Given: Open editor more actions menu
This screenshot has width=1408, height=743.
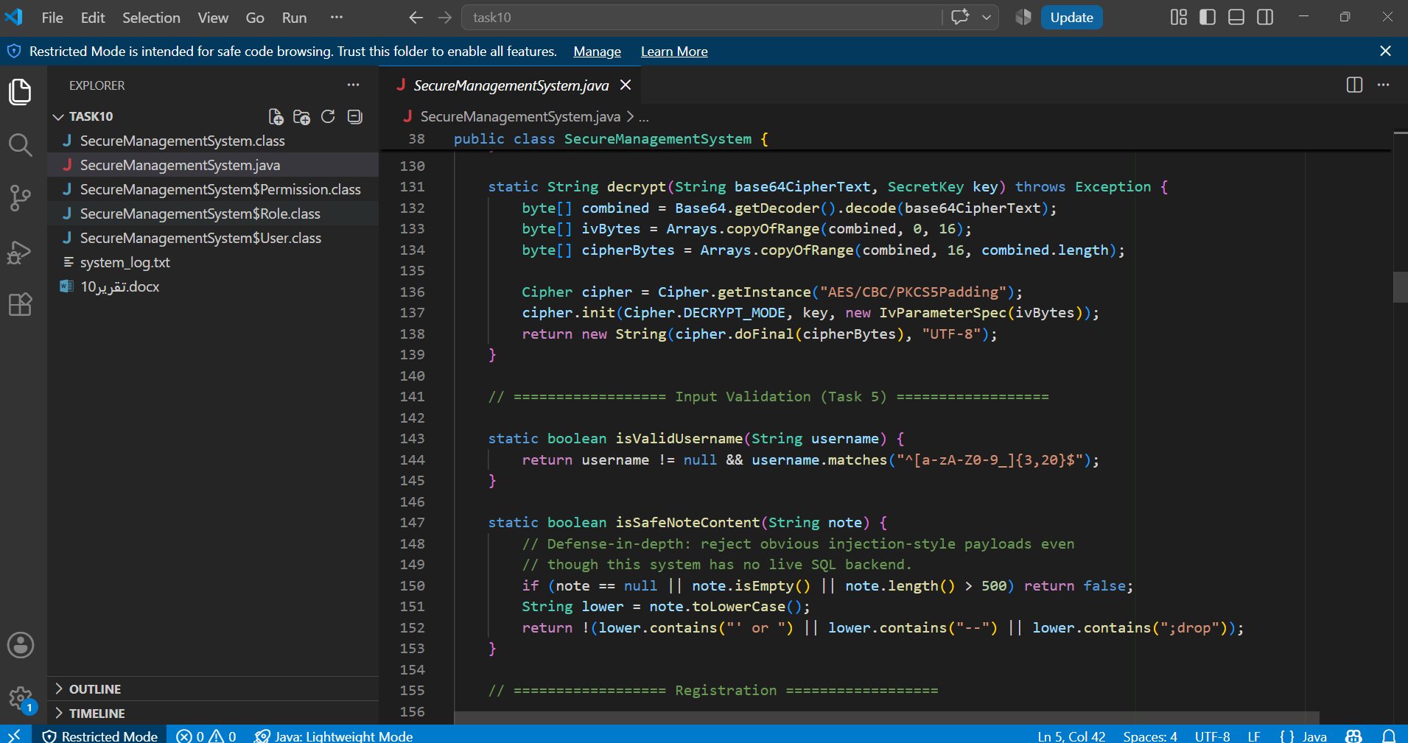Looking at the screenshot, I should pyautogui.click(x=1384, y=85).
